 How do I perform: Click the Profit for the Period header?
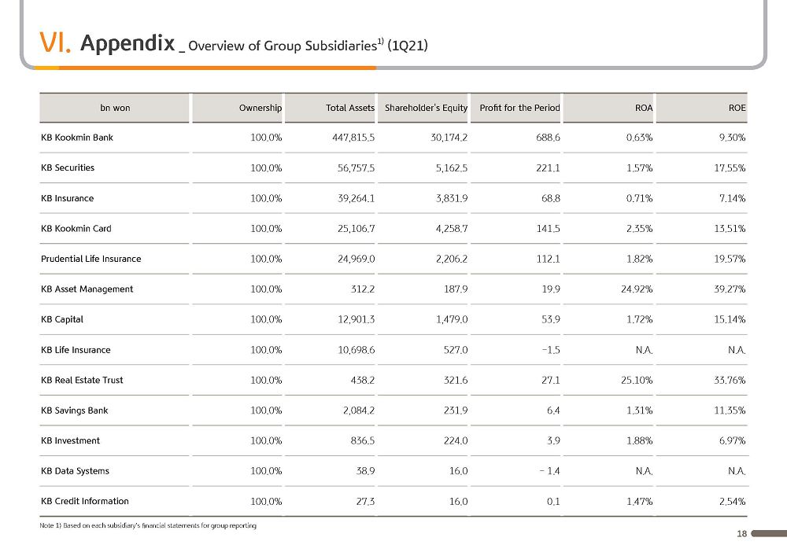[x=519, y=108]
